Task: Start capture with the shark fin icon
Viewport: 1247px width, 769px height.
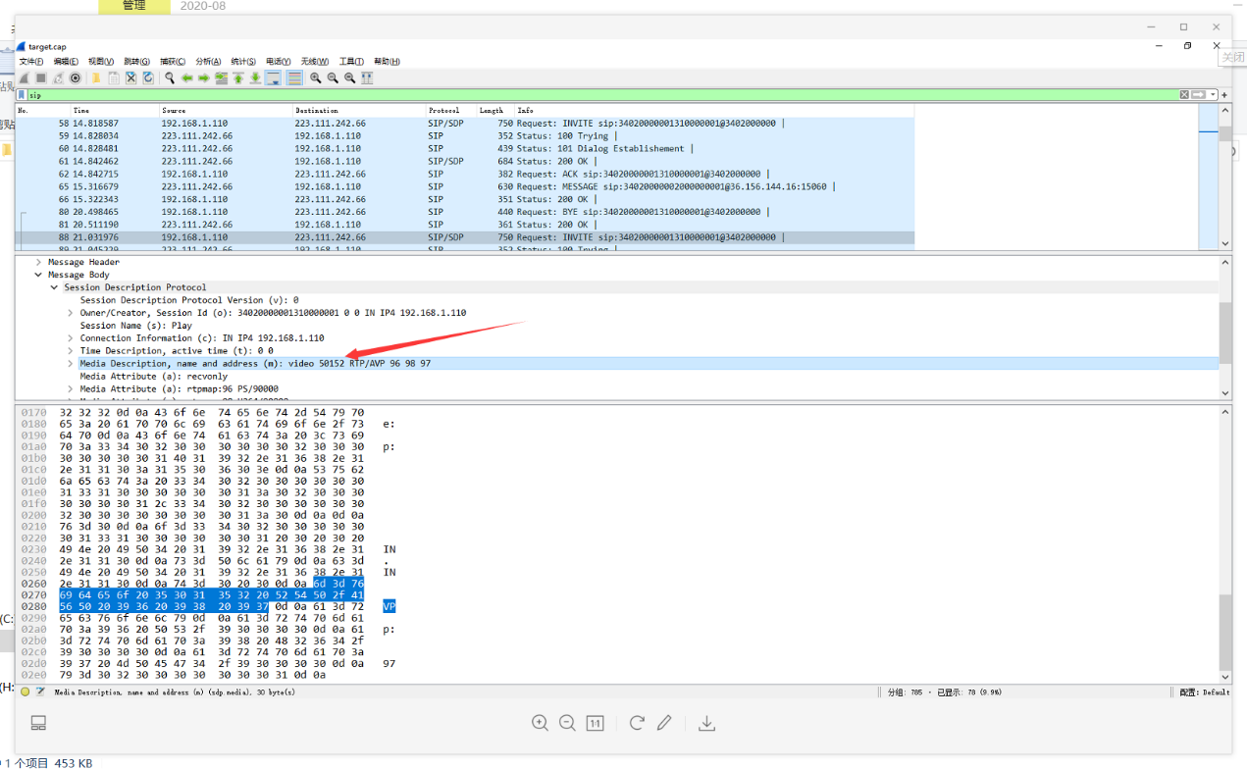Action: click(24, 77)
